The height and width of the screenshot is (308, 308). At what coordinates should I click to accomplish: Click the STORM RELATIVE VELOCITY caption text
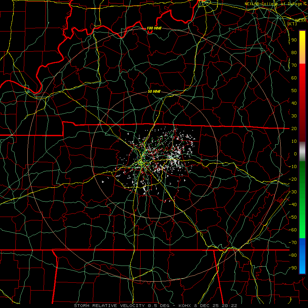pos(110,306)
